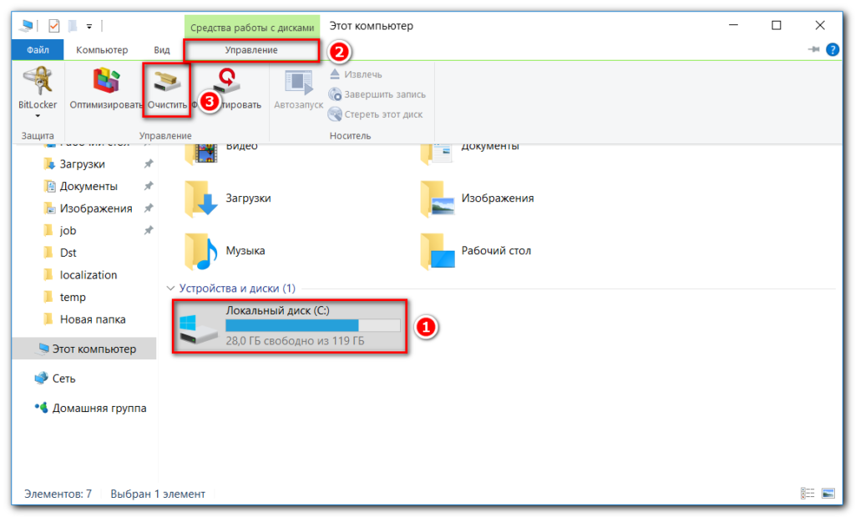The width and height of the screenshot is (855, 517).
Task: Open the BitLocker dropdown arrow
Action: click(38, 117)
